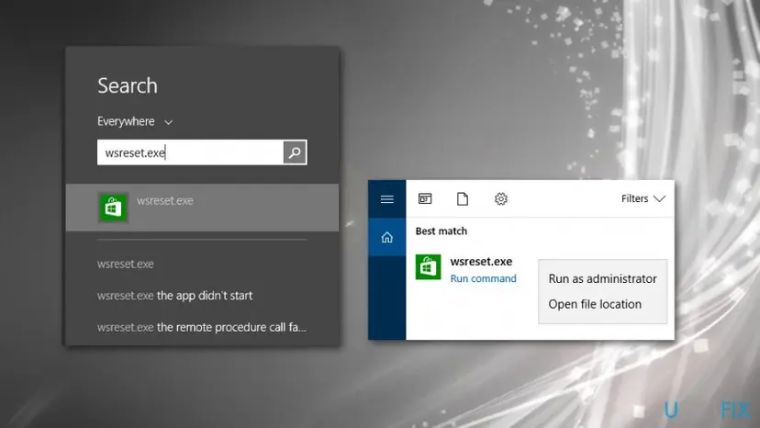Screen dimensions: 760x428
Task: Click the 'Run command' link
Action: click(x=483, y=278)
